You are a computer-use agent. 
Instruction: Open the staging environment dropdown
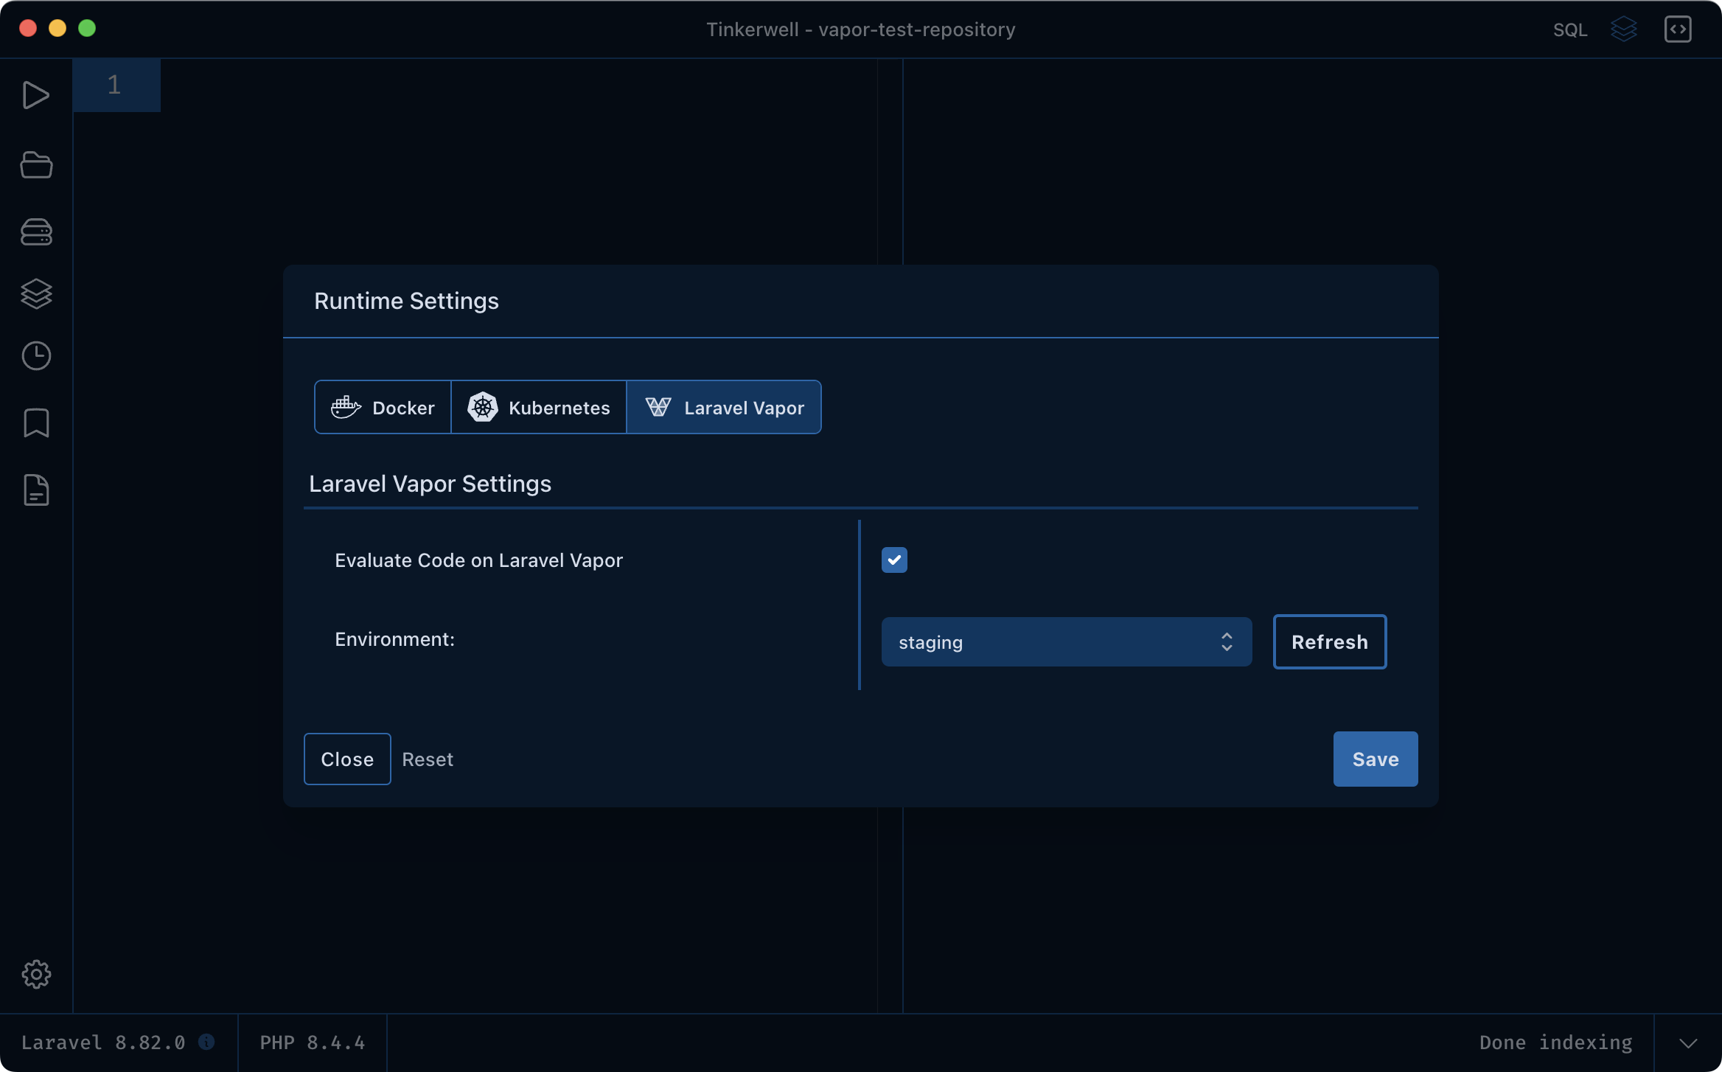point(1067,642)
